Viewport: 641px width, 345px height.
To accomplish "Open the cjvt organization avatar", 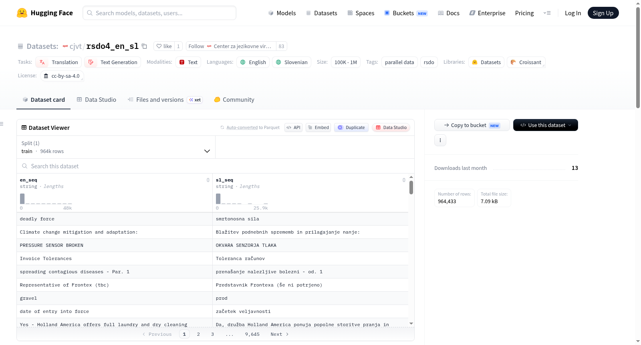I will [x=65, y=46].
